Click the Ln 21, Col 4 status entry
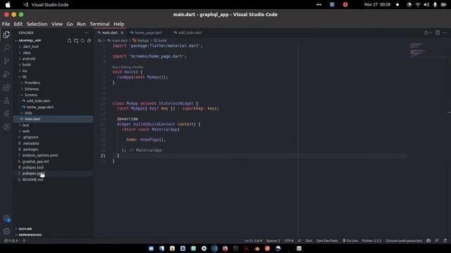The image size is (451, 253). pyautogui.click(x=254, y=240)
